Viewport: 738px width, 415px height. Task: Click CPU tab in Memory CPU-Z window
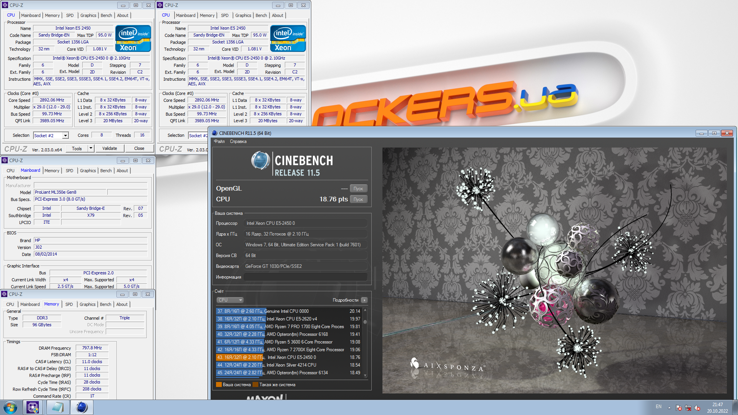[x=10, y=304]
